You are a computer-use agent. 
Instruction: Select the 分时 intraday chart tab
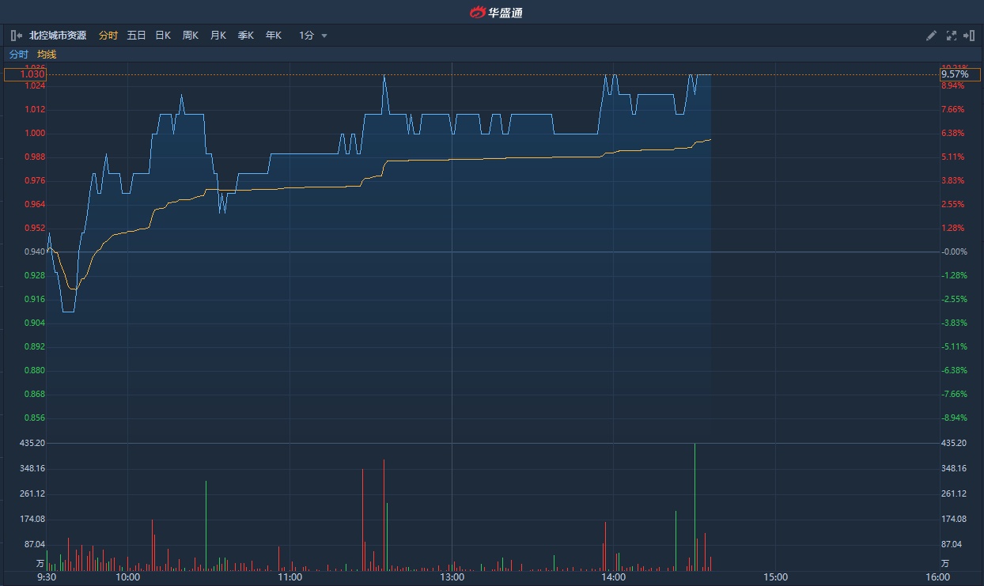pyautogui.click(x=108, y=36)
